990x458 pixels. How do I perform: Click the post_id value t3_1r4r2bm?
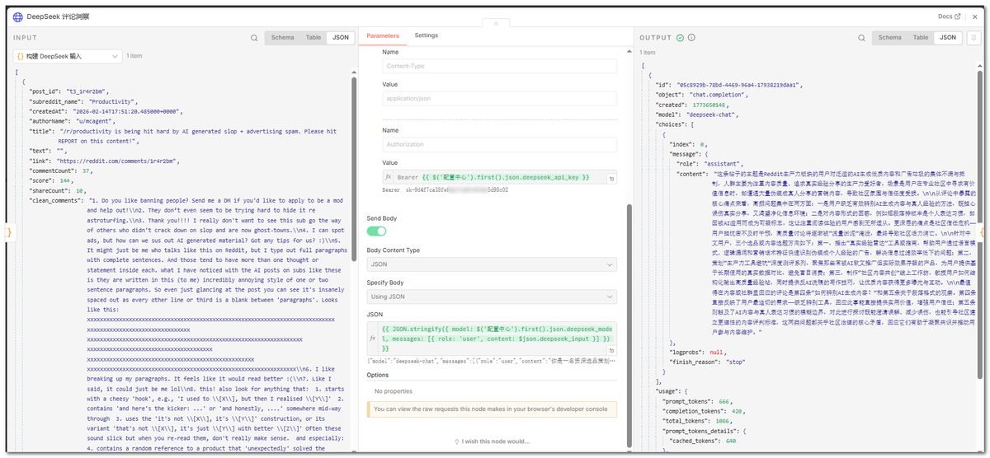(x=87, y=91)
